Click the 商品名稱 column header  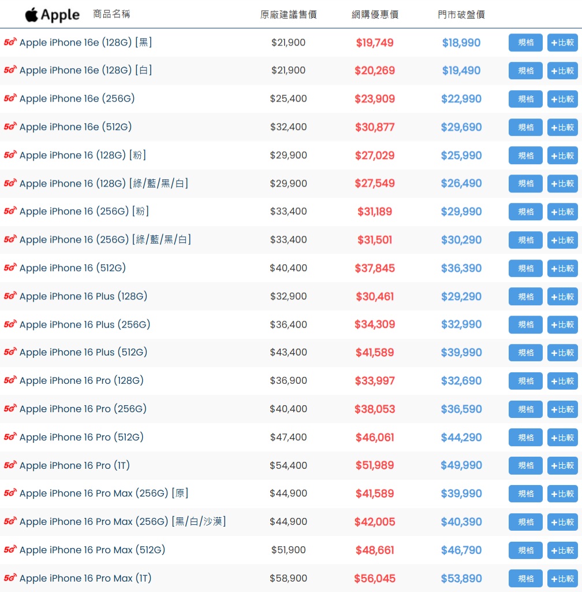pyautogui.click(x=111, y=14)
